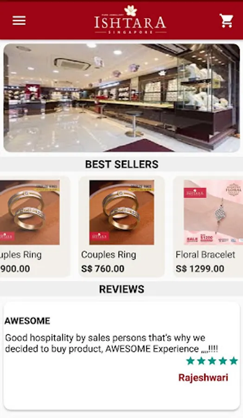Tap the five-star rating in review
The image size is (243, 418).
coord(212,361)
